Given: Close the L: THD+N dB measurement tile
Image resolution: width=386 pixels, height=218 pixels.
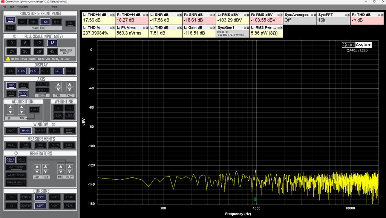Looking at the screenshot, I should [113, 15].
